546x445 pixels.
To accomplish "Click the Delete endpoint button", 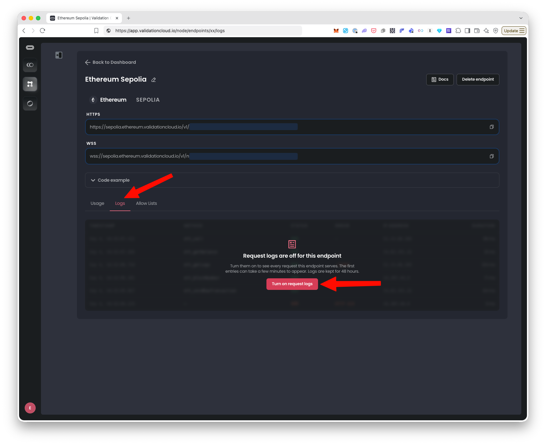I will [x=478, y=79].
